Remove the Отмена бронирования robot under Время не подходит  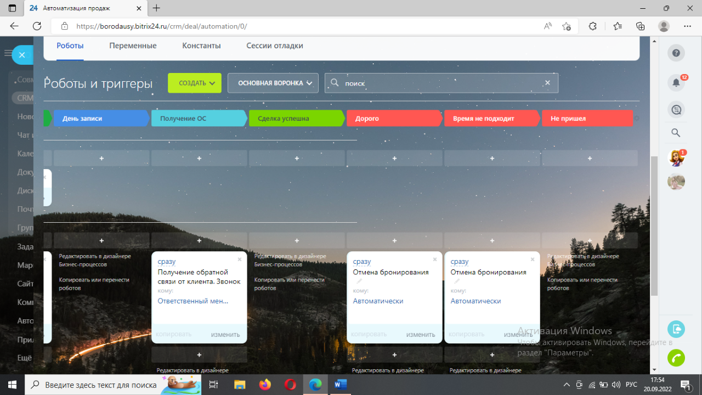pyautogui.click(x=533, y=259)
